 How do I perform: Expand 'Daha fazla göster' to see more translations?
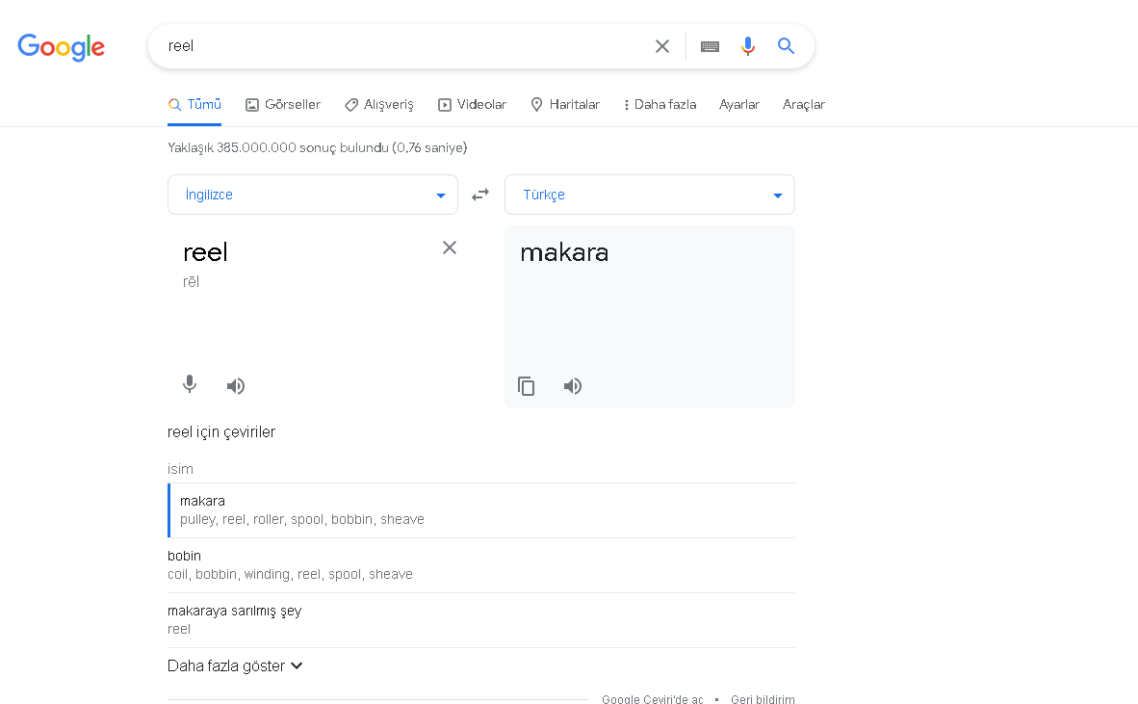[235, 665]
